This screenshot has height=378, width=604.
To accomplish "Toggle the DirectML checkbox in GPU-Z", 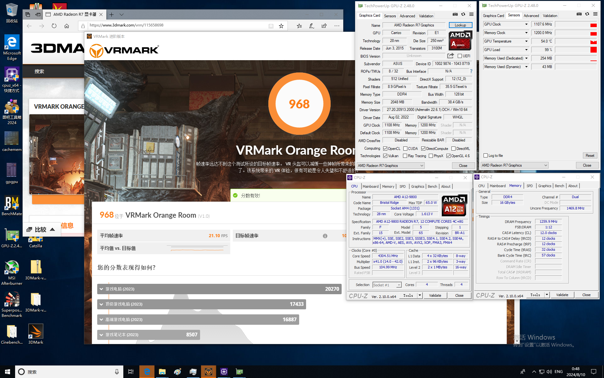I will tap(453, 149).
